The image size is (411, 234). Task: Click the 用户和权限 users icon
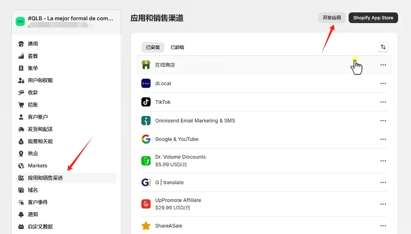click(x=21, y=80)
